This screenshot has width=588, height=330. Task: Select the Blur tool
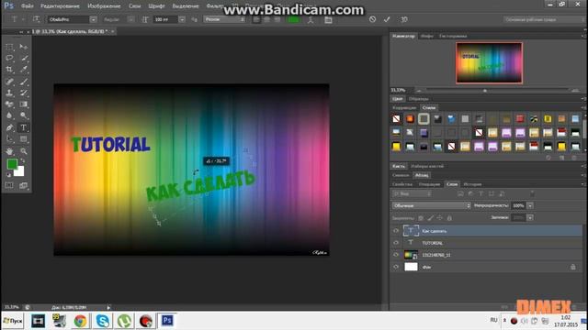click(x=9, y=115)
